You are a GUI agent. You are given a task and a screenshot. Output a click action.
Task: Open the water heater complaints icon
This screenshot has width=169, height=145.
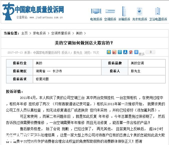tap(158, 11)
